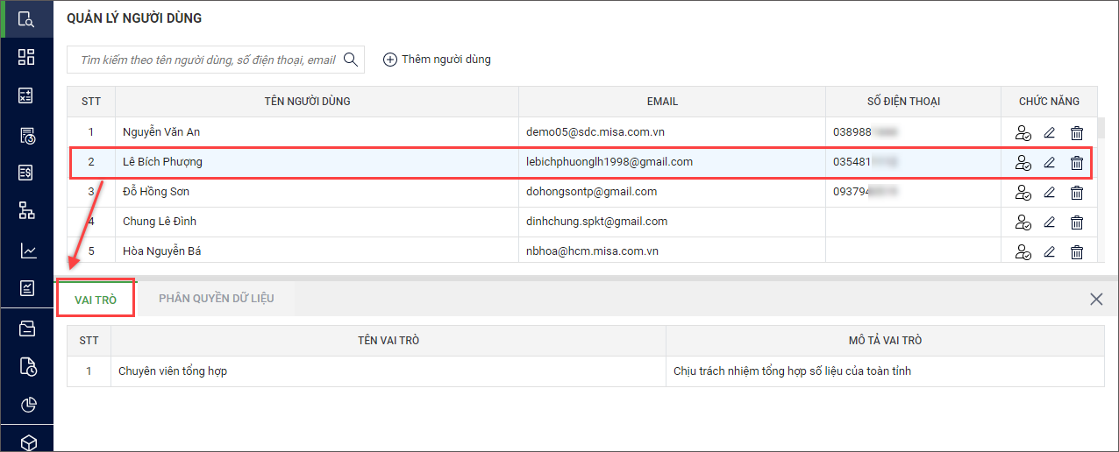1119x452 pixels.
Task: Switch to the VAI TRÒ tab
Action: [x=96, y=299]
